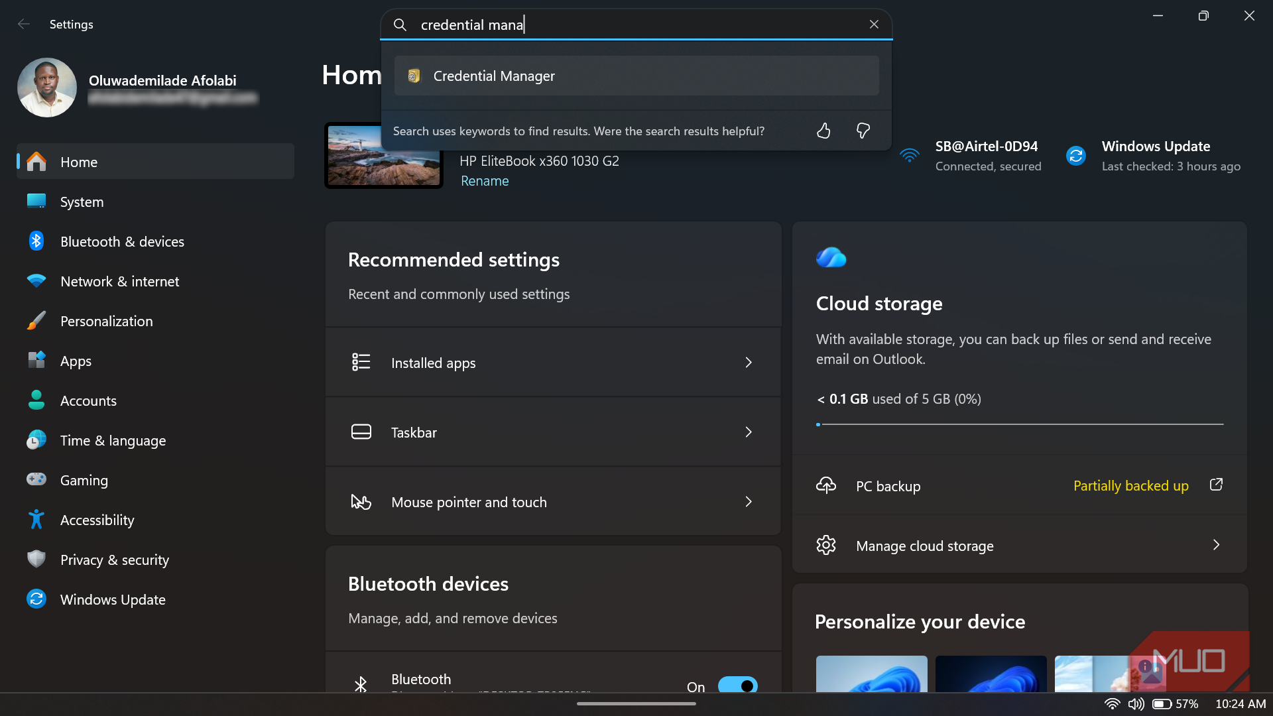The image size is (1273, 716).
Task: Click the Gaming controller icon
Action: click(36, 479)
